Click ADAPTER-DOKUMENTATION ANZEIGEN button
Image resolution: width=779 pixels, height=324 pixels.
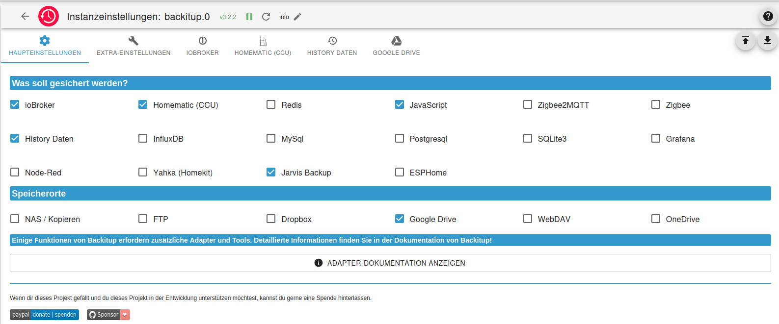pyautogui.click(x=390, y=263)
